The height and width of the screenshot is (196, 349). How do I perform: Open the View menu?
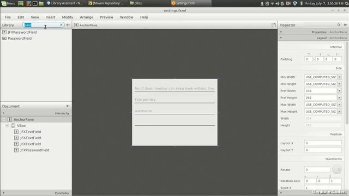35,17
